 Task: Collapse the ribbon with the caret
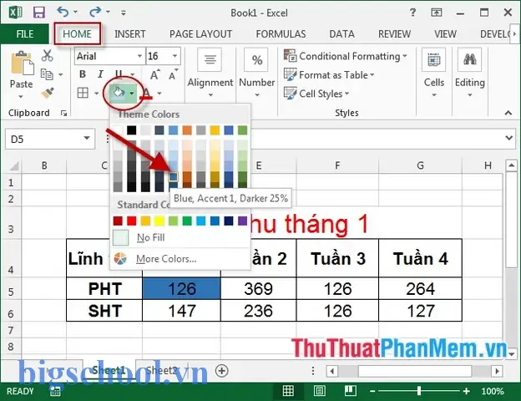tap(508, 113)
